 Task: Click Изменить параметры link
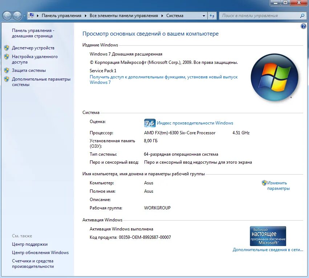278,185
